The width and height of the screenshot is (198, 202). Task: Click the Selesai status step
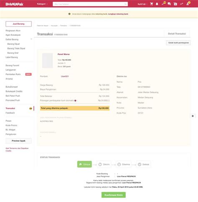144,165
